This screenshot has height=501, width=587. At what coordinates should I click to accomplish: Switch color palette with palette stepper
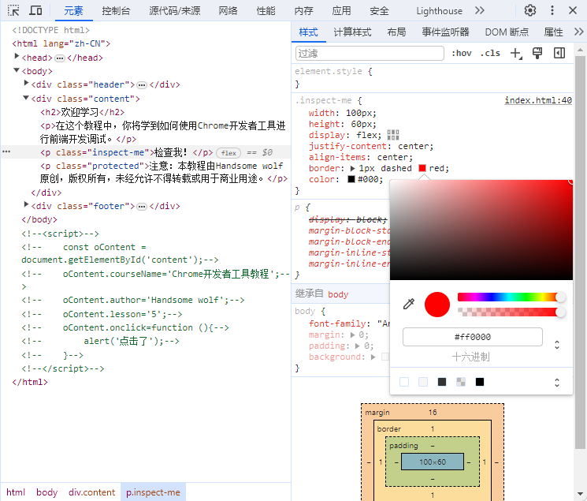click(x=557, y=382)
